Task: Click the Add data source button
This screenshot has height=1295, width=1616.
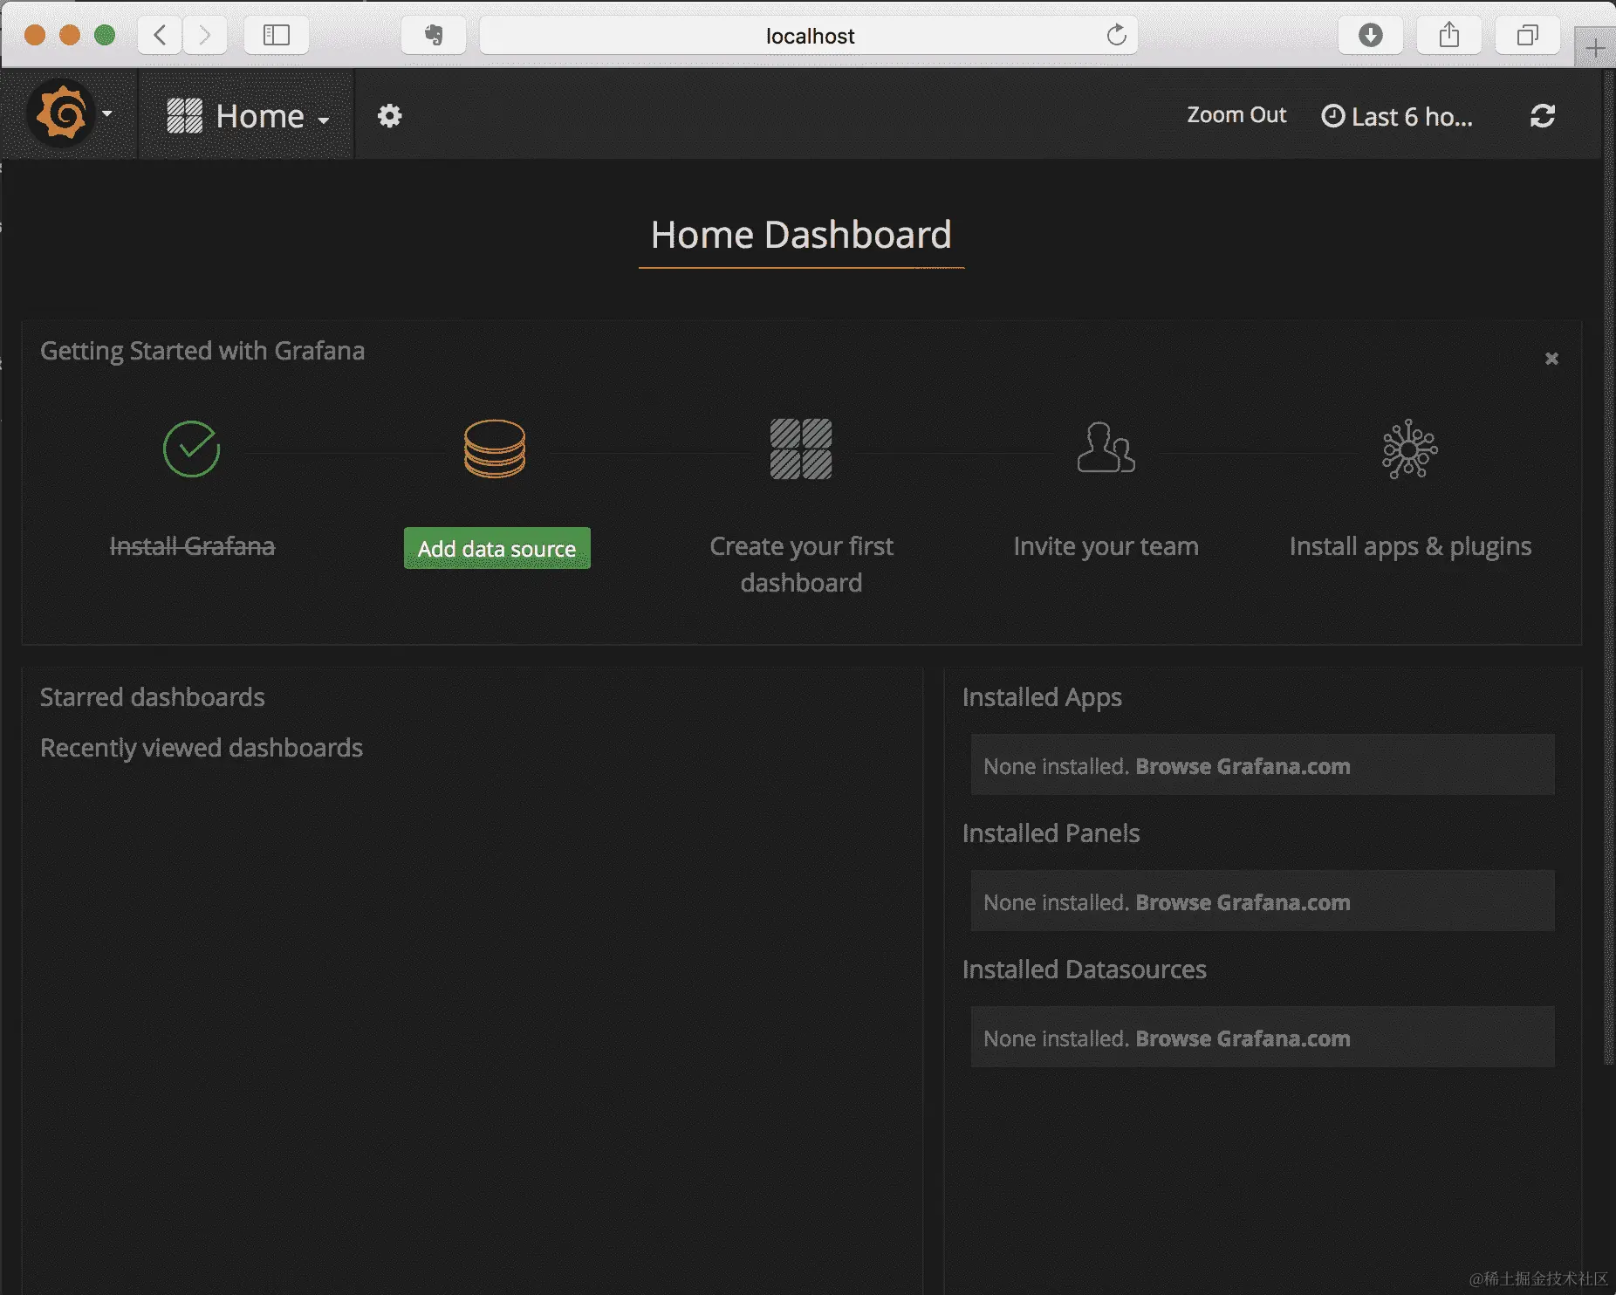Action: pos(497,548)
